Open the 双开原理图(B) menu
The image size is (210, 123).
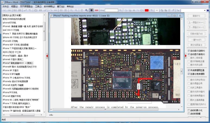coord(26,7)
